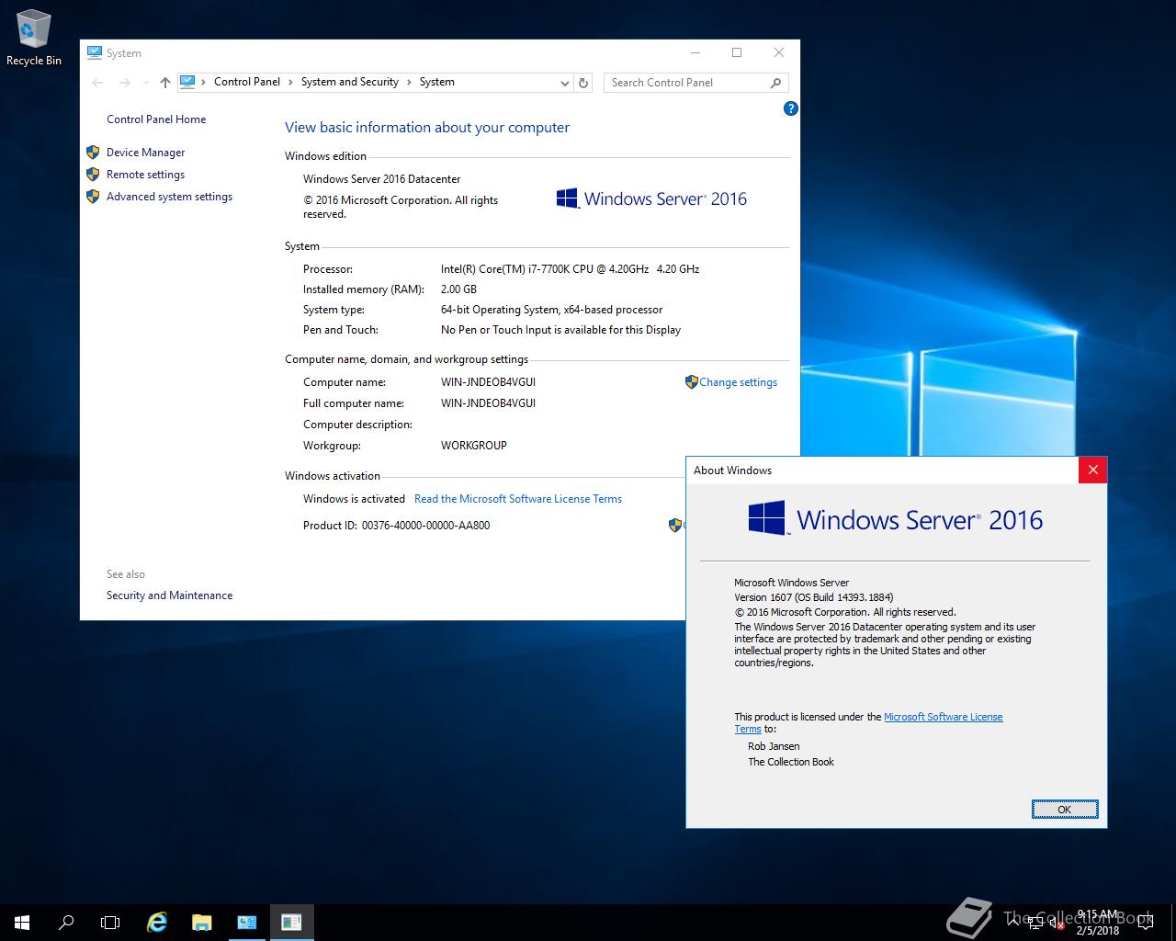Select the computer name WIN-JNDEOB4VGUI value
Screen dimensions: 1176x941
(x=488, y=382)
